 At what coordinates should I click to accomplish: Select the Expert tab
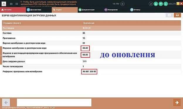coord(65,10)
